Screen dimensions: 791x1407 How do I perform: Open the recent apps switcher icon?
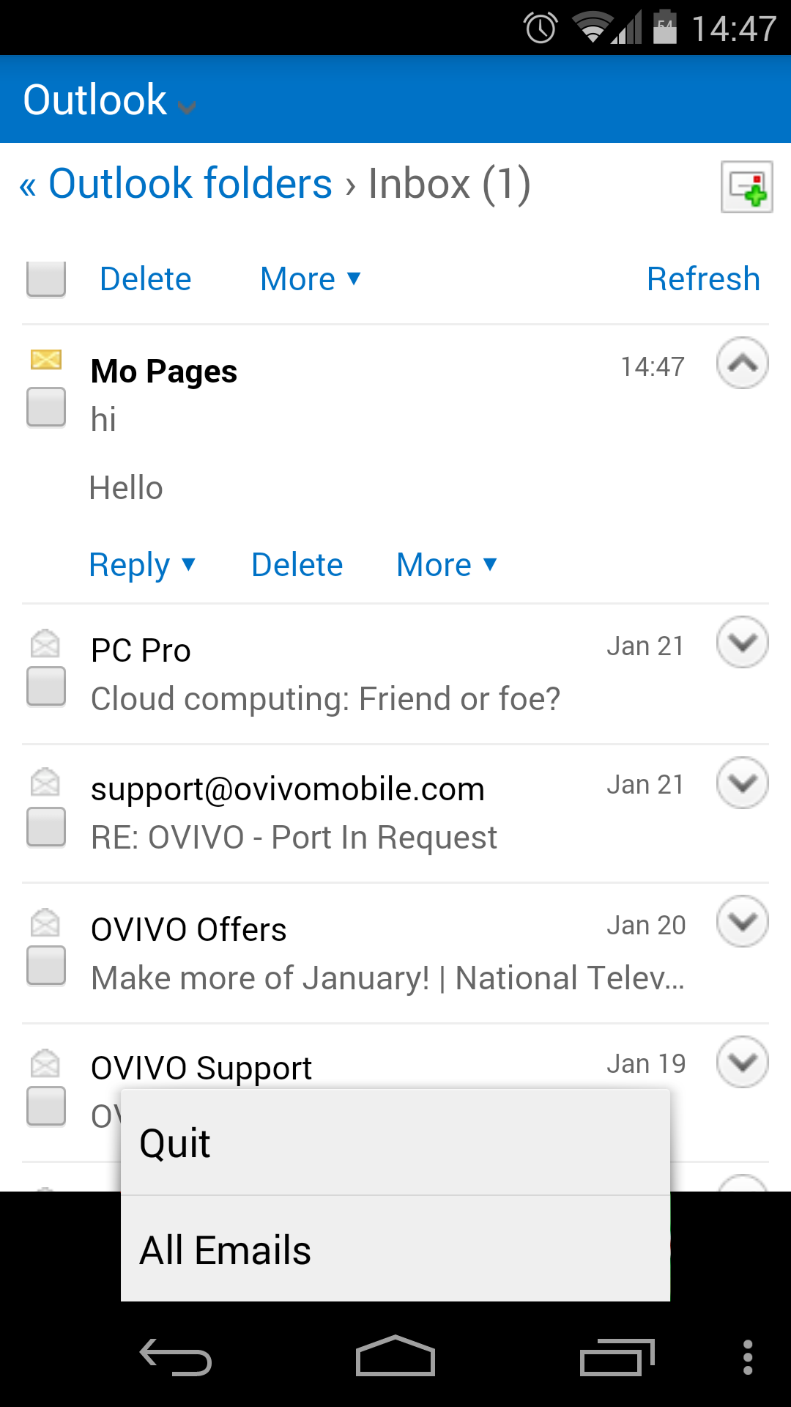click(616, 1358)
